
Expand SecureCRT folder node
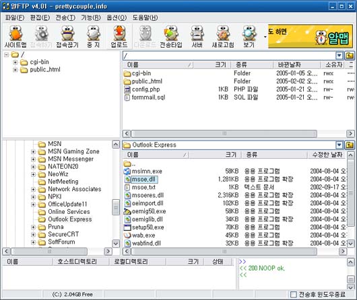point(33,235)
